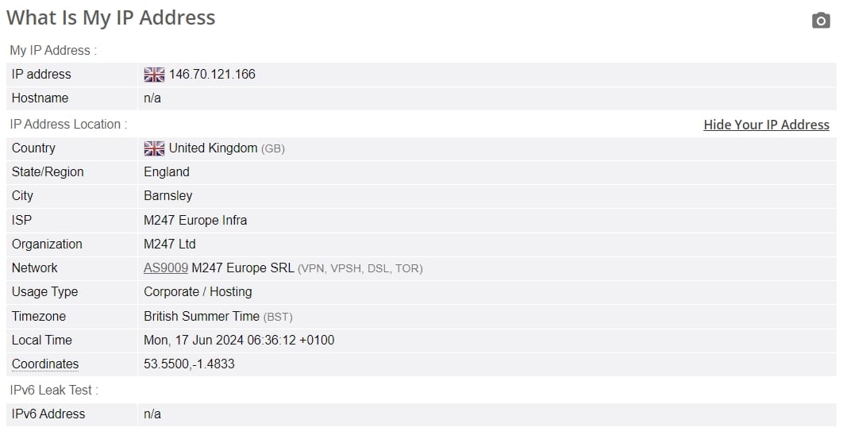Click the Barnsley city value

(x=168, y=195)
